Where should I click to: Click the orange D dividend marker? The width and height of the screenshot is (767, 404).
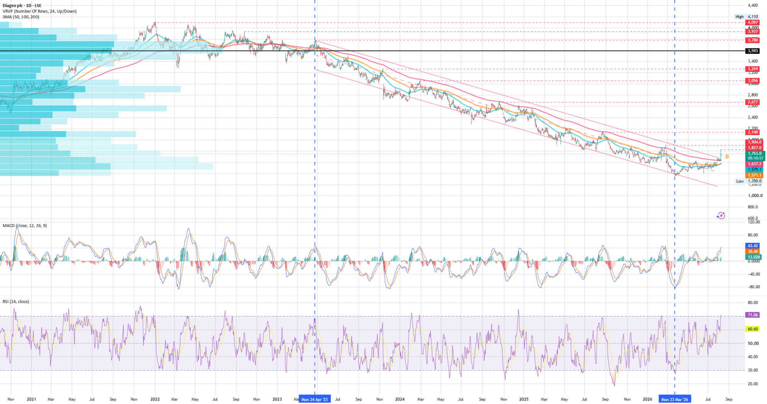pyautogui.click(x=727, y=157)
